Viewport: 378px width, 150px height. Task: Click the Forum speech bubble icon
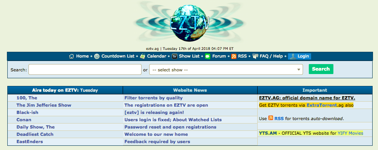coord(208,56)
